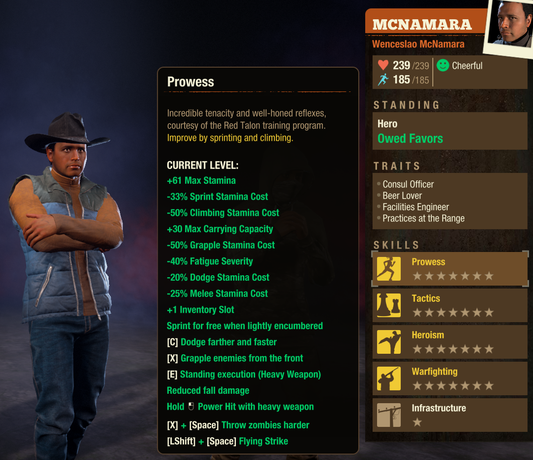The width and height of the screenshot is (533, 460).
Task: Click the Facilities Engineer trait
Action: [416, 207]
